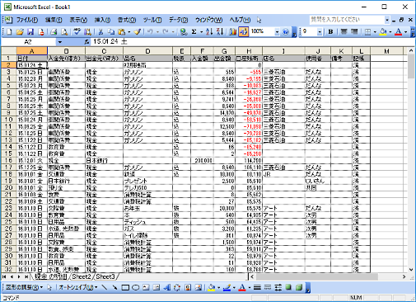Open the zoom percentage dropdown
Viewport: 416px width, 302px height.
[277, 32]
